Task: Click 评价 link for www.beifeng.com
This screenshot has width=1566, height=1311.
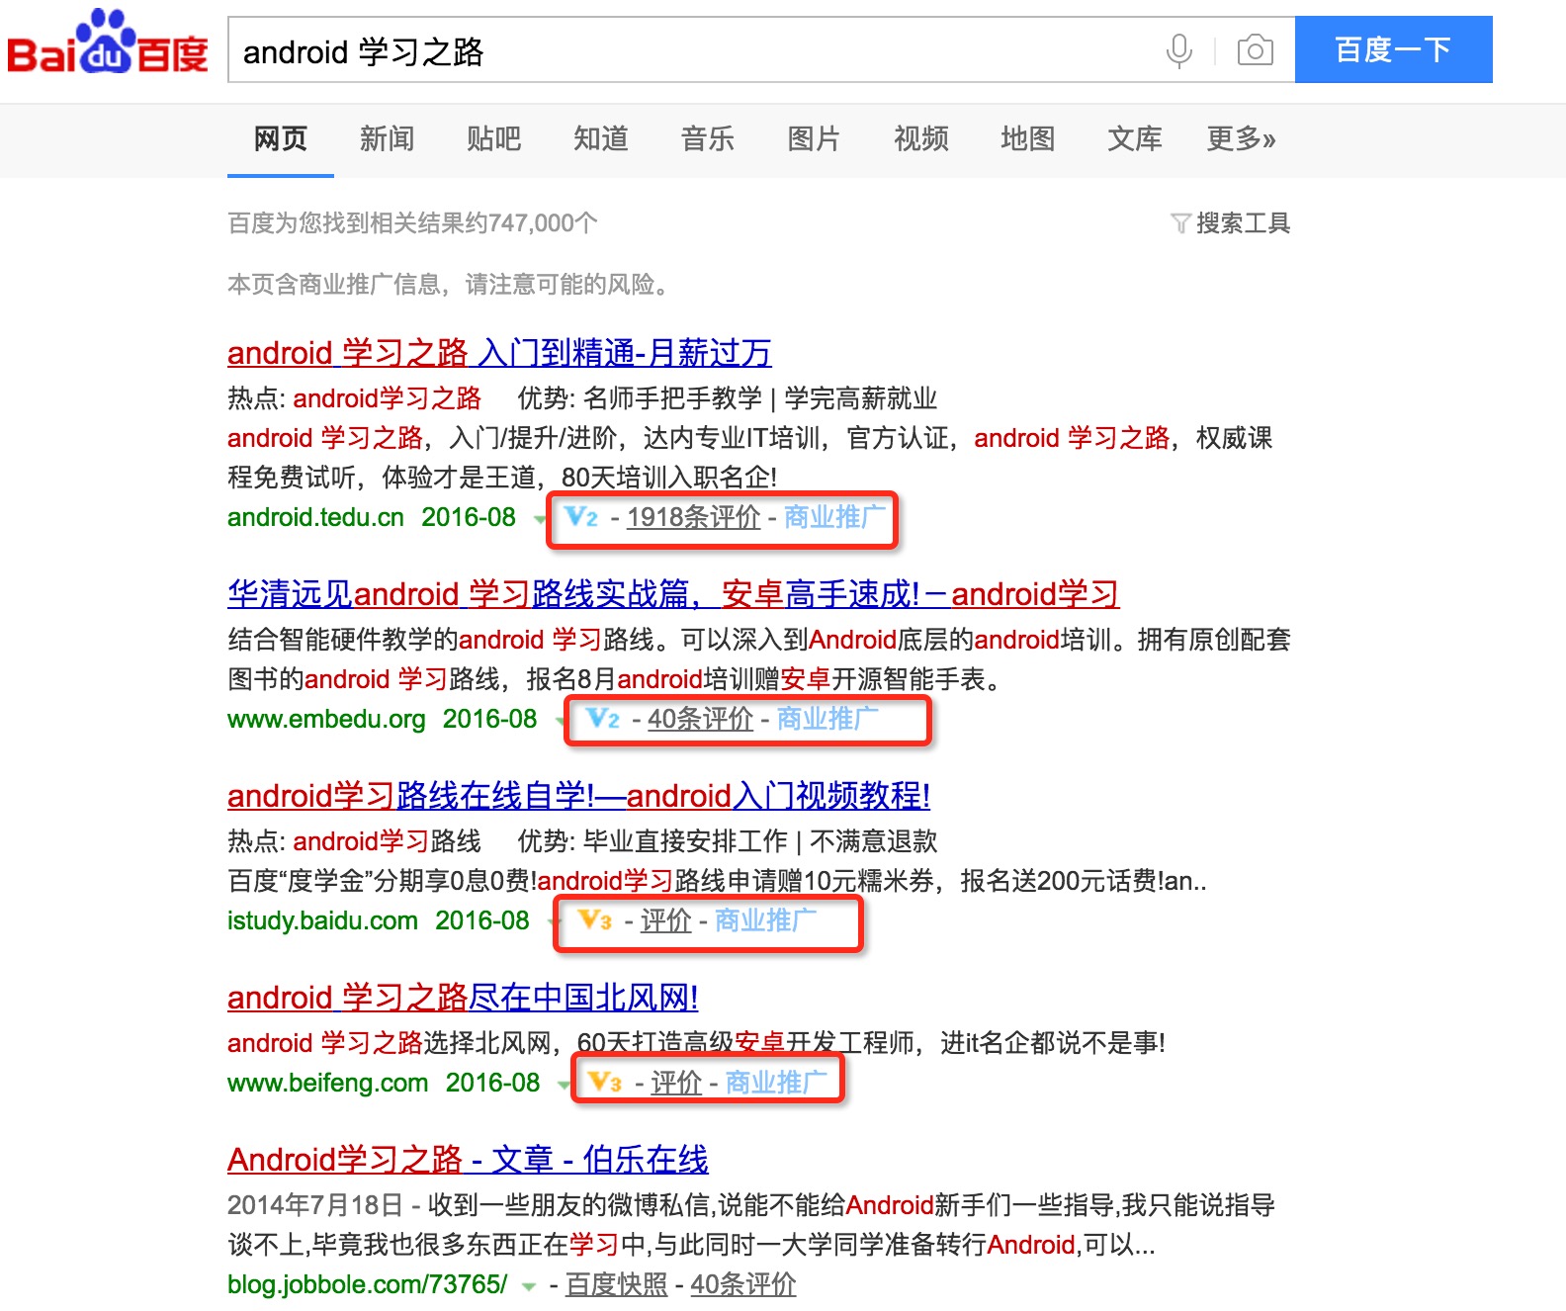Action: [676, 1083]
